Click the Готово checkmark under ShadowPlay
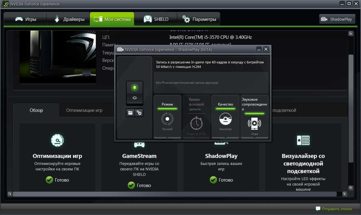This screenshot has height=215, width=361. click(x=213, y=180)
